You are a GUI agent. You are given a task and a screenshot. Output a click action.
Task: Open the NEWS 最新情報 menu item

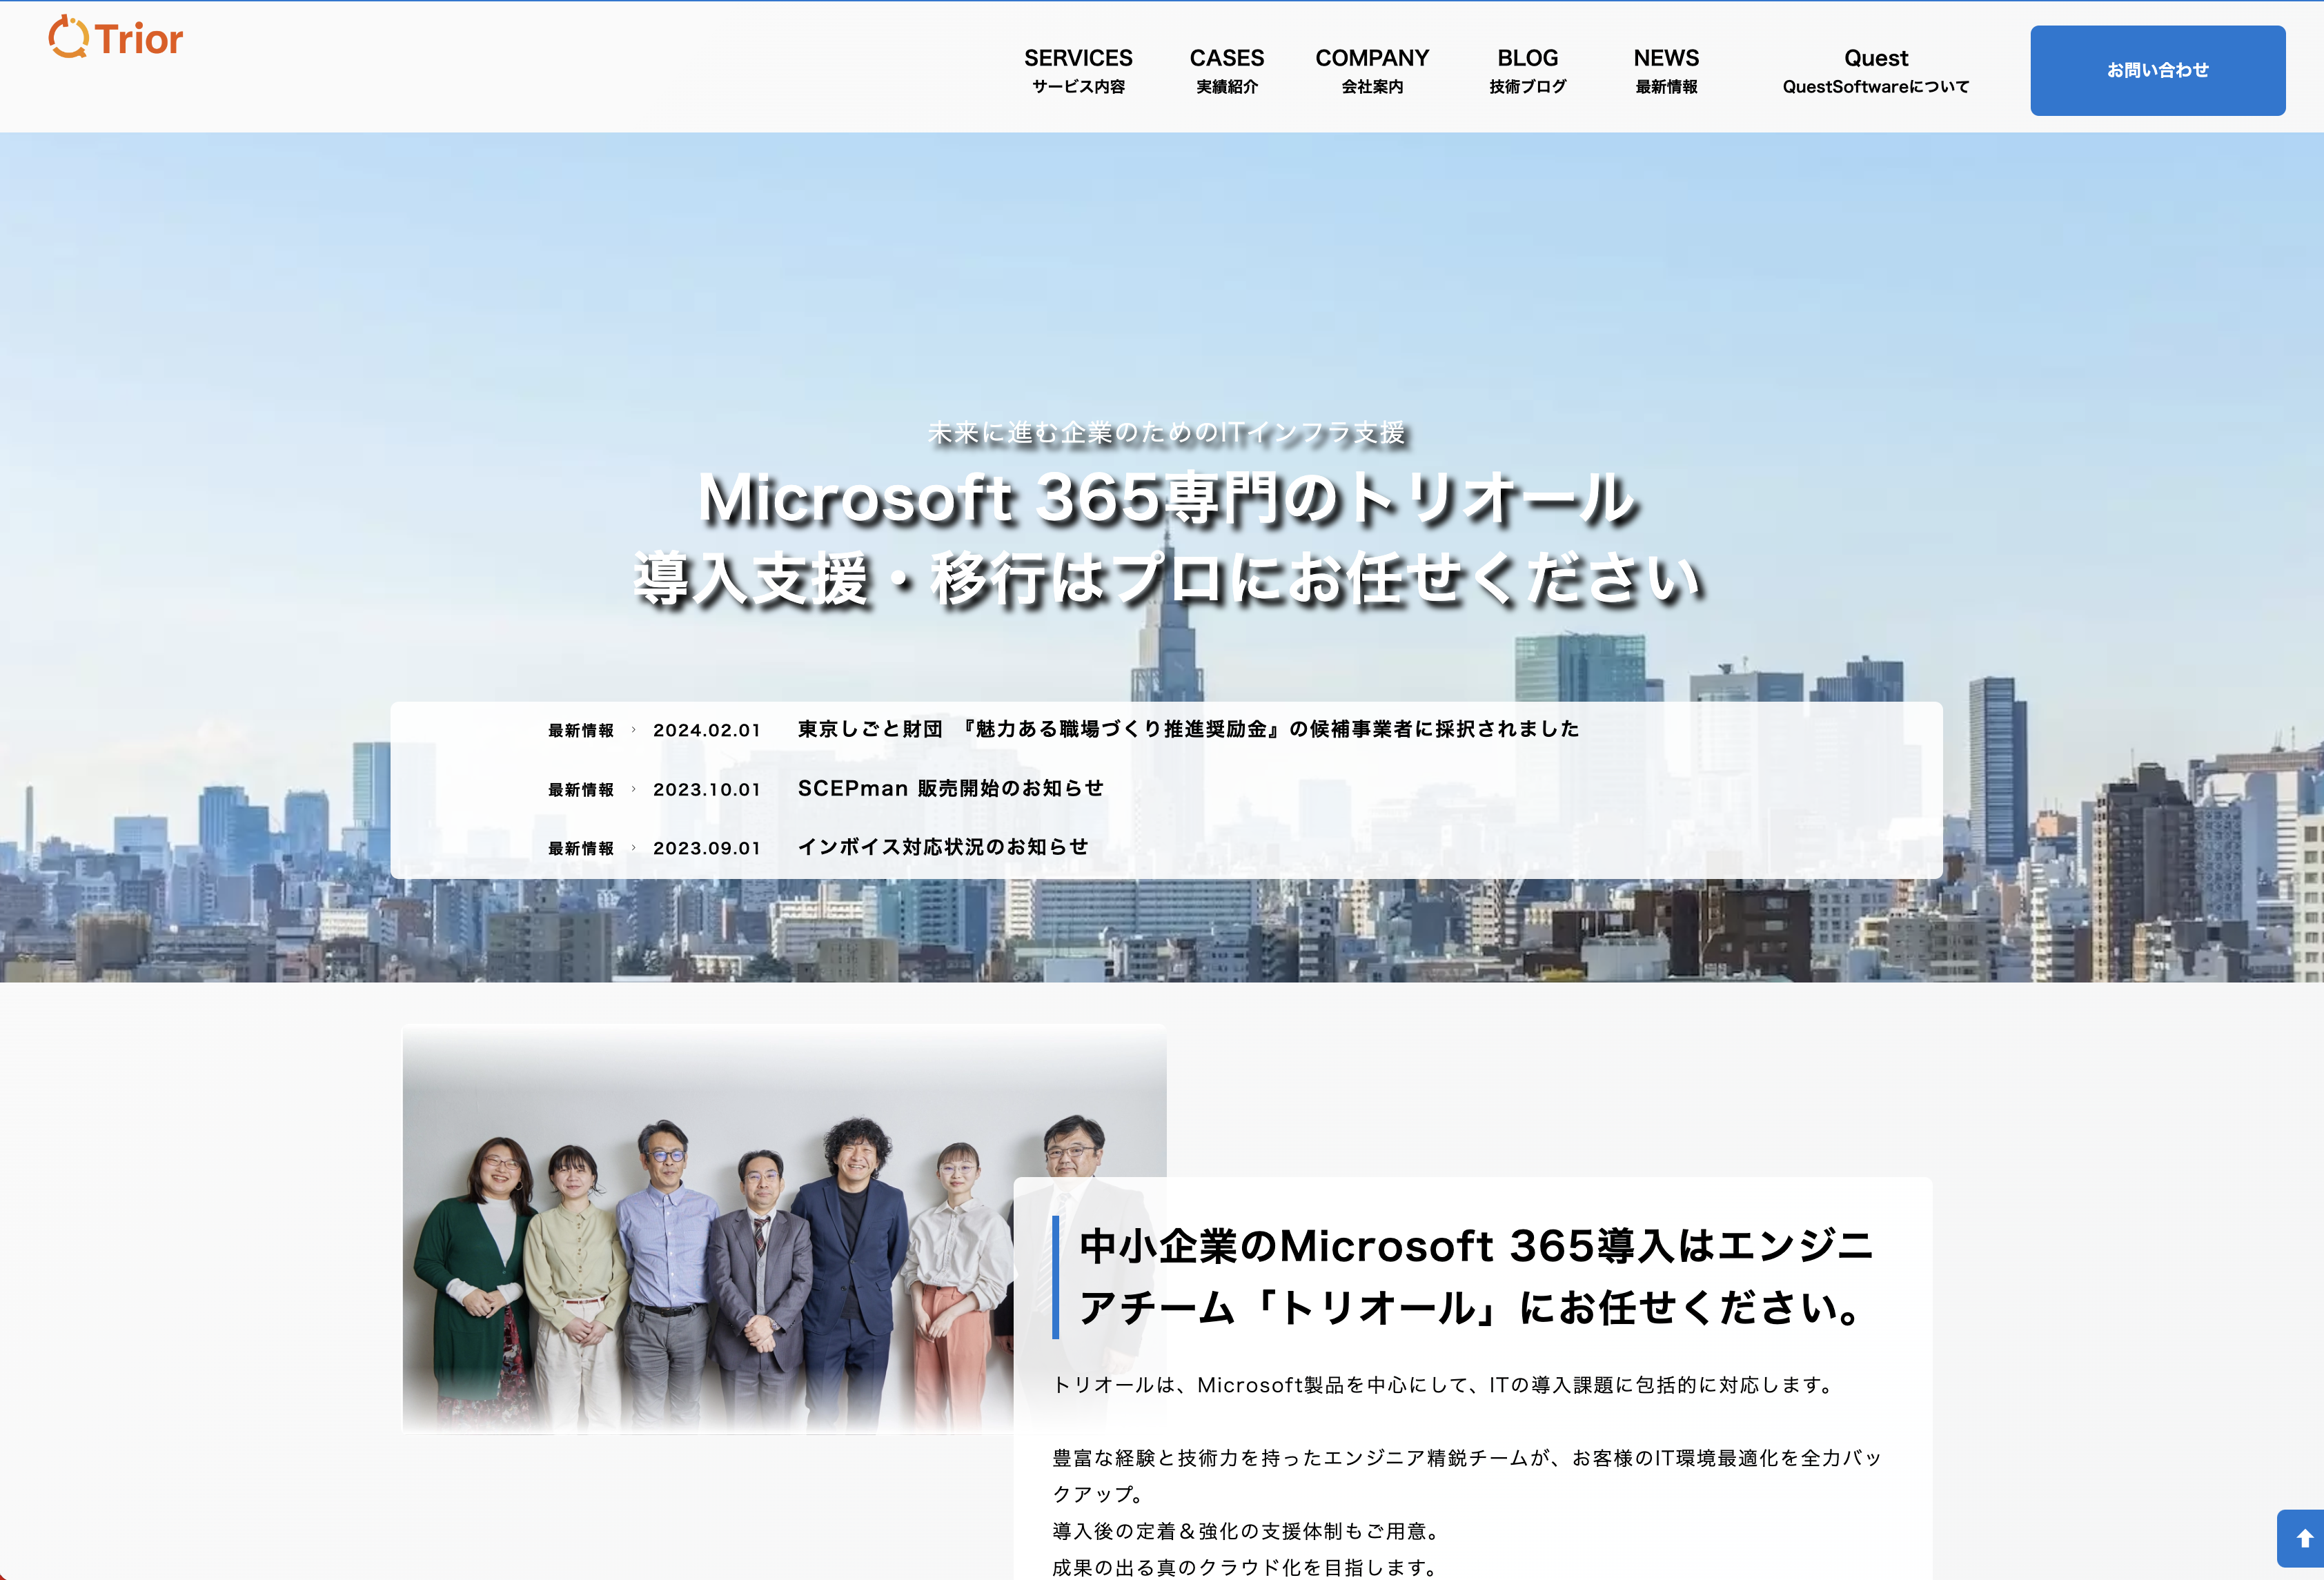pyautogui.click(x=1666, y=70)
